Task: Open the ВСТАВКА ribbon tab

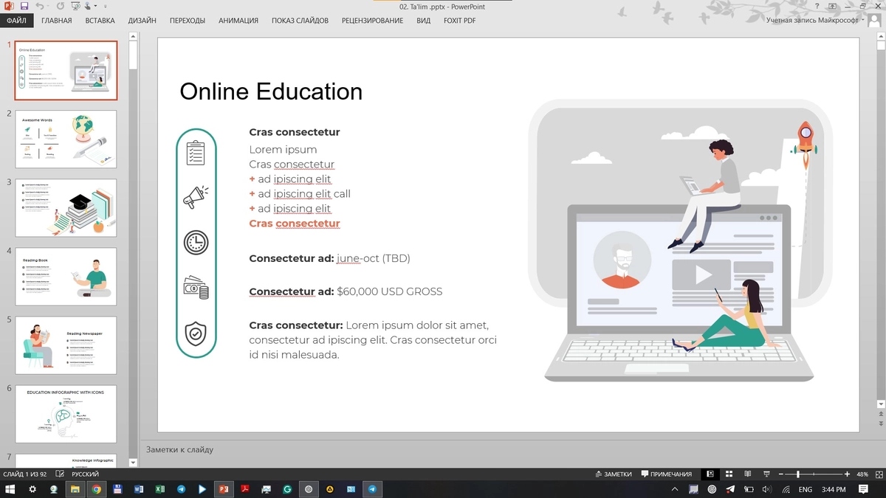Action: pyautogui.click(x=100, y=21)
